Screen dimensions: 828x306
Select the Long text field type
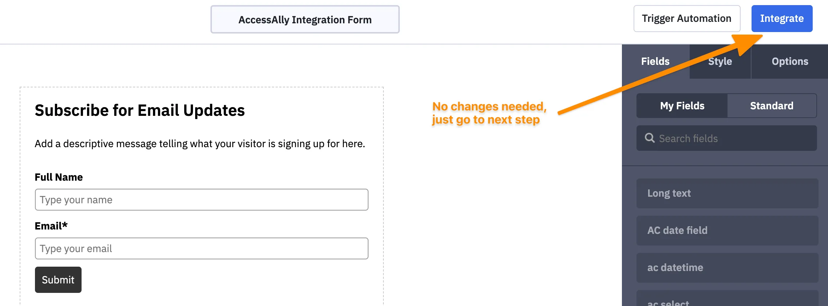click(x=727, y=193)
